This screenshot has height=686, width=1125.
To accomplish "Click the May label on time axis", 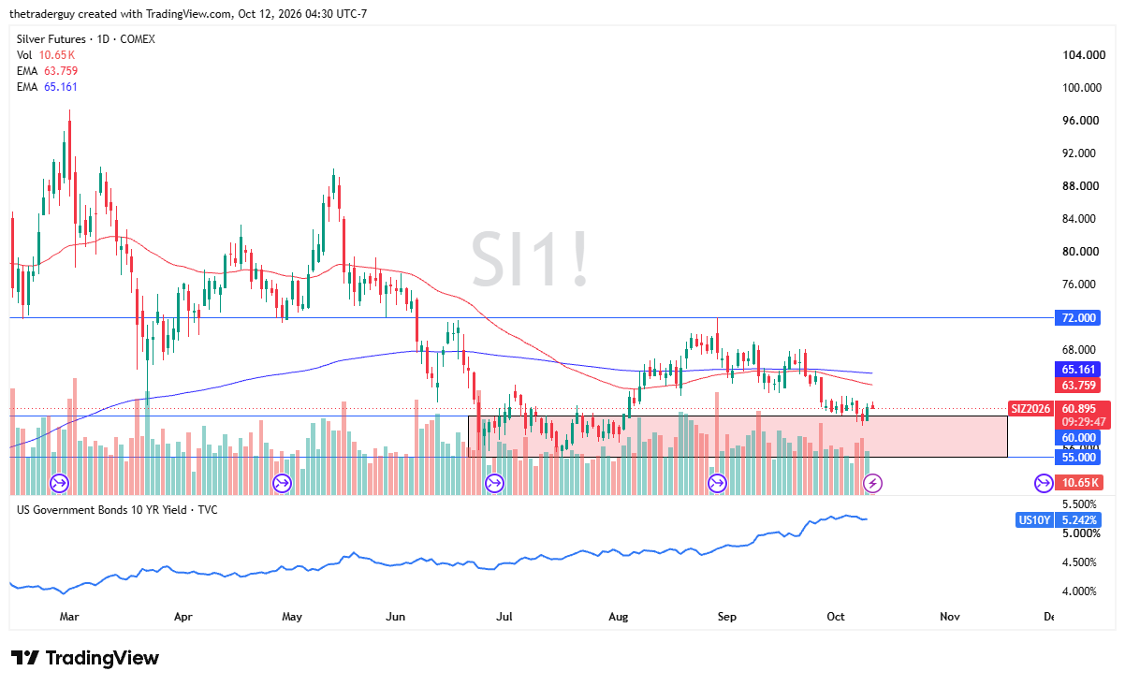I will click(x=292, y=618).
